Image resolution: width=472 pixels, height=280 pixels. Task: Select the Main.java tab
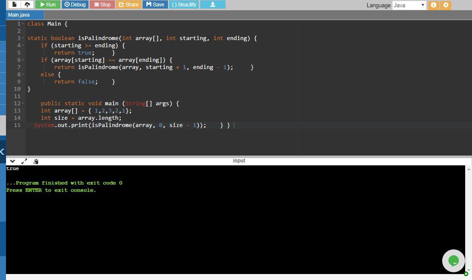coord(19,15)
